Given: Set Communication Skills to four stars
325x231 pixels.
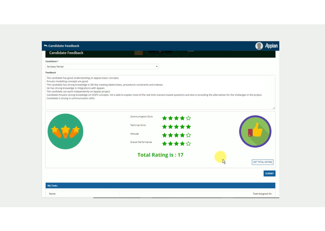Looking at the screenshot, I should (182, 118).
